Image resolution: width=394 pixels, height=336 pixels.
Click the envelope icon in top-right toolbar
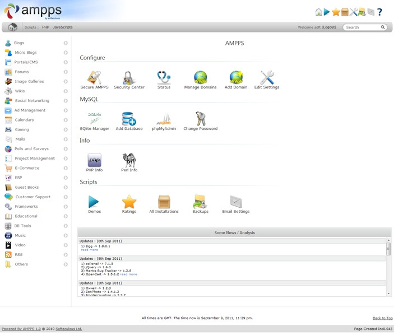point(371,12)
